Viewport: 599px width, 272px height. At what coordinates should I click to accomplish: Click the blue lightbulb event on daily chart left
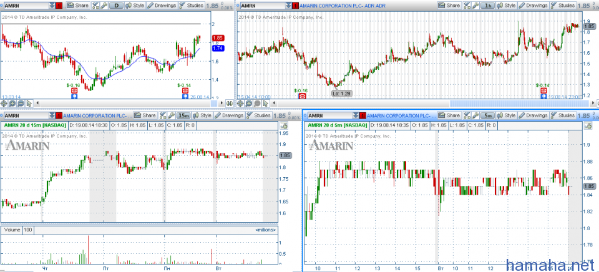tap(74, 97)
